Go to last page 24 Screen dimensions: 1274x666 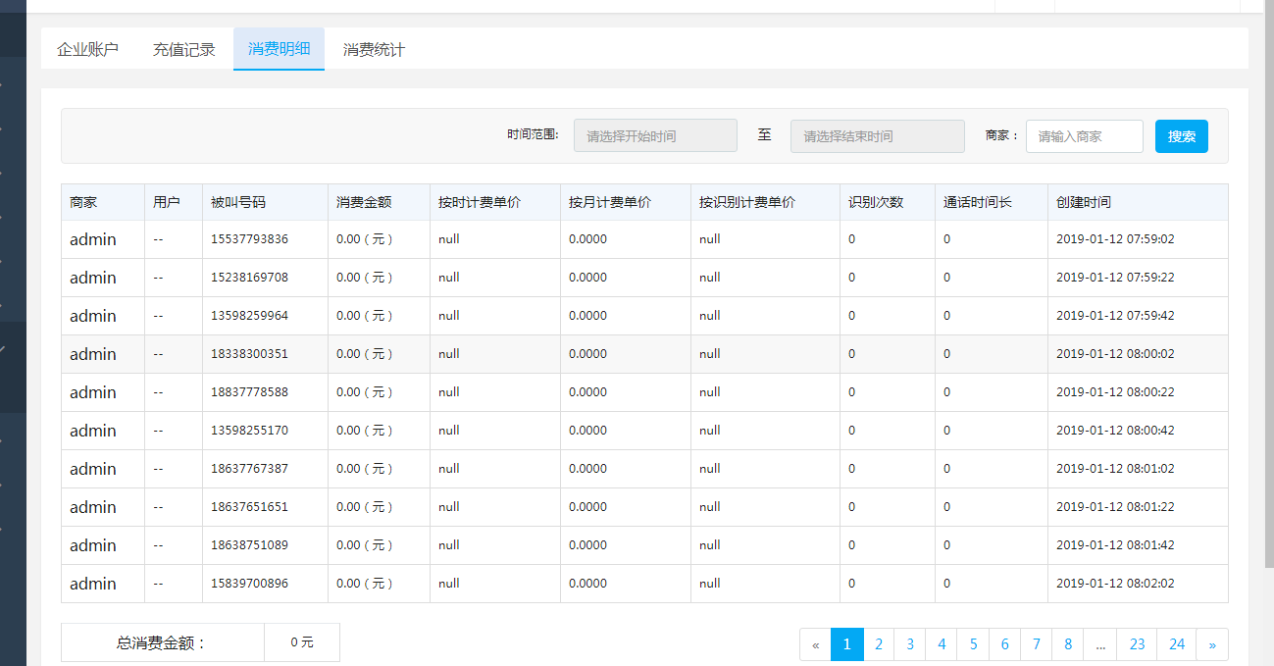[x=1177, y=644]
